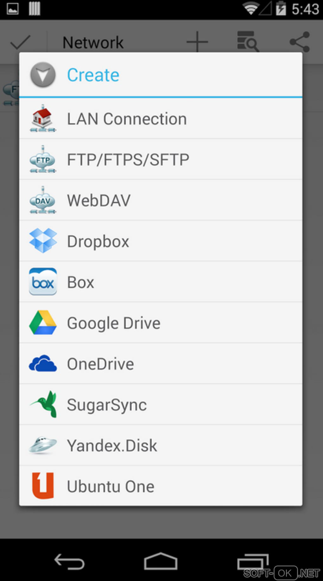Tap the FTP cloud icon
The width and height of the screenshot is (323, 581).
pos(43,159)
